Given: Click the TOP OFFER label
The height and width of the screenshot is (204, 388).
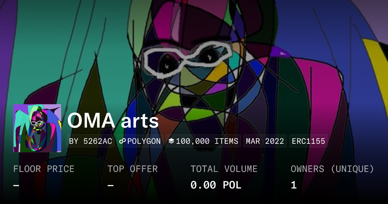Looking at the screenshot, I should coord(133,169).
